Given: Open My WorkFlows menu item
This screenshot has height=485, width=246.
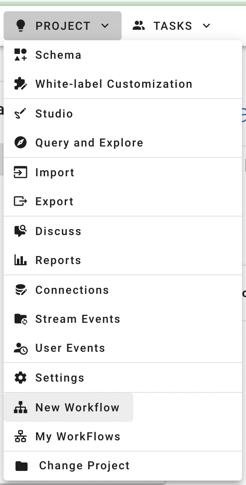Looking at the screenshot, I should click(78, 436).
